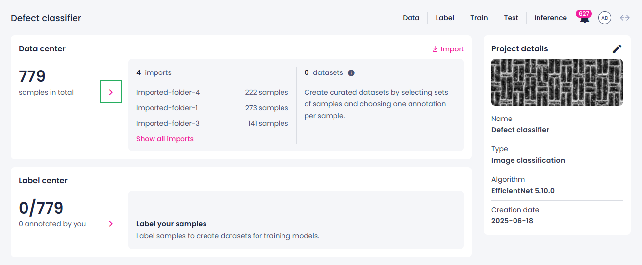Click the project thumbnail image

(557, 82)
